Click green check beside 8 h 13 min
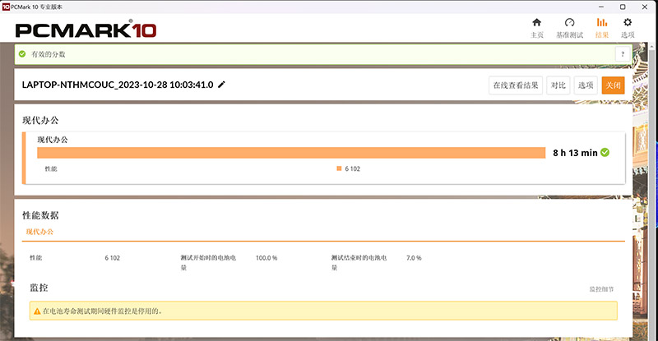 (605, 153)
